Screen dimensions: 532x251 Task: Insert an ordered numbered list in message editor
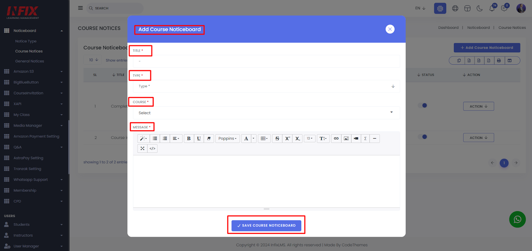pos(165,139)
